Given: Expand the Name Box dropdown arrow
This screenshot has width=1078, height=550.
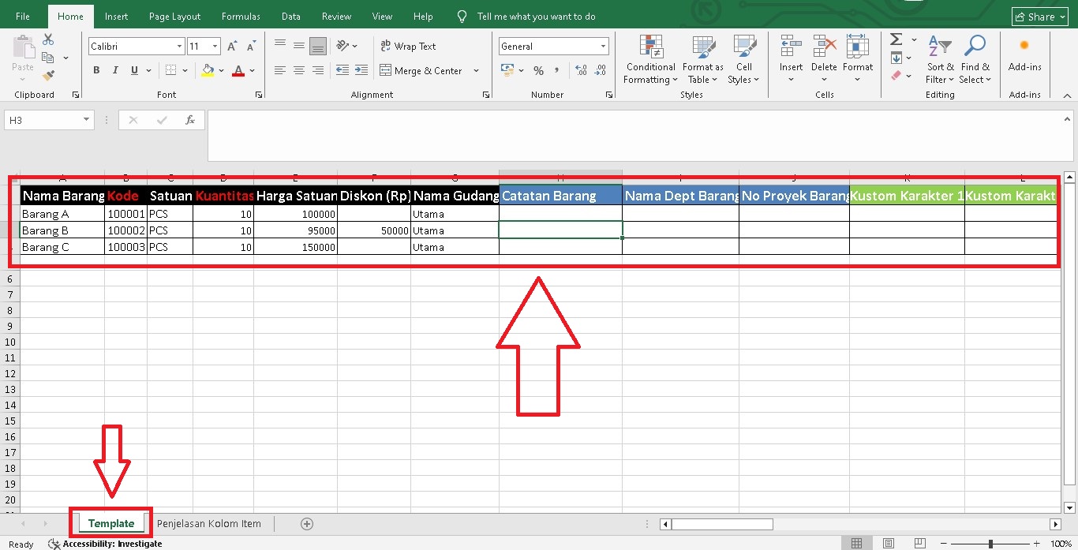Looking at the screenshot, I should pos(86,120).
